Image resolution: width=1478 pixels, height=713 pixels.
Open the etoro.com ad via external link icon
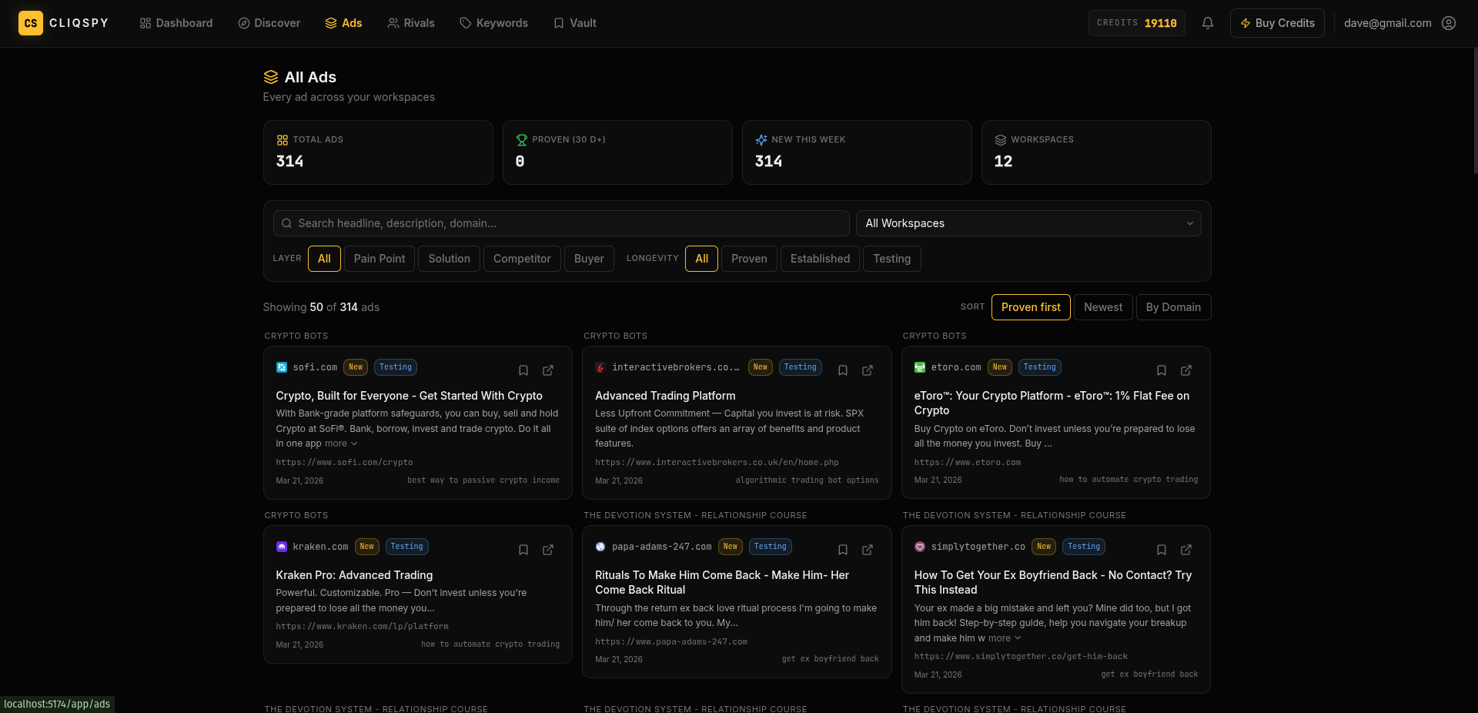[1186, 370]
